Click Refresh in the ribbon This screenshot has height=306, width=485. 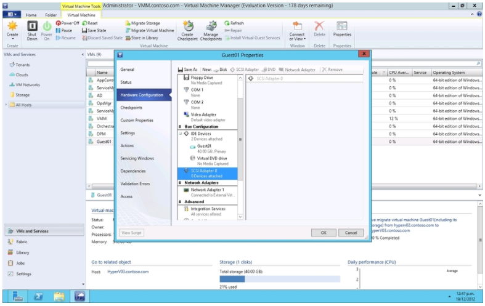234,23
